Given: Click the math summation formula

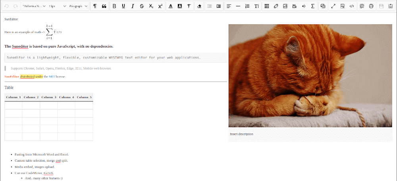Looking at the screenshot, I should pyautogui.click(x=51, y=32).
